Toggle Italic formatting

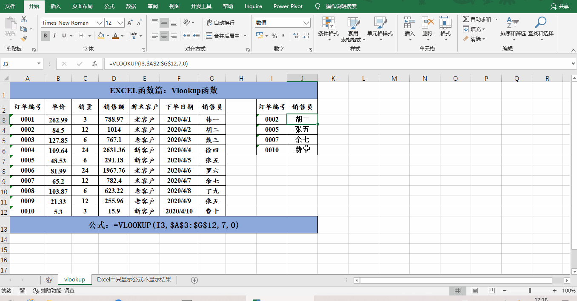tap(55, 36)
